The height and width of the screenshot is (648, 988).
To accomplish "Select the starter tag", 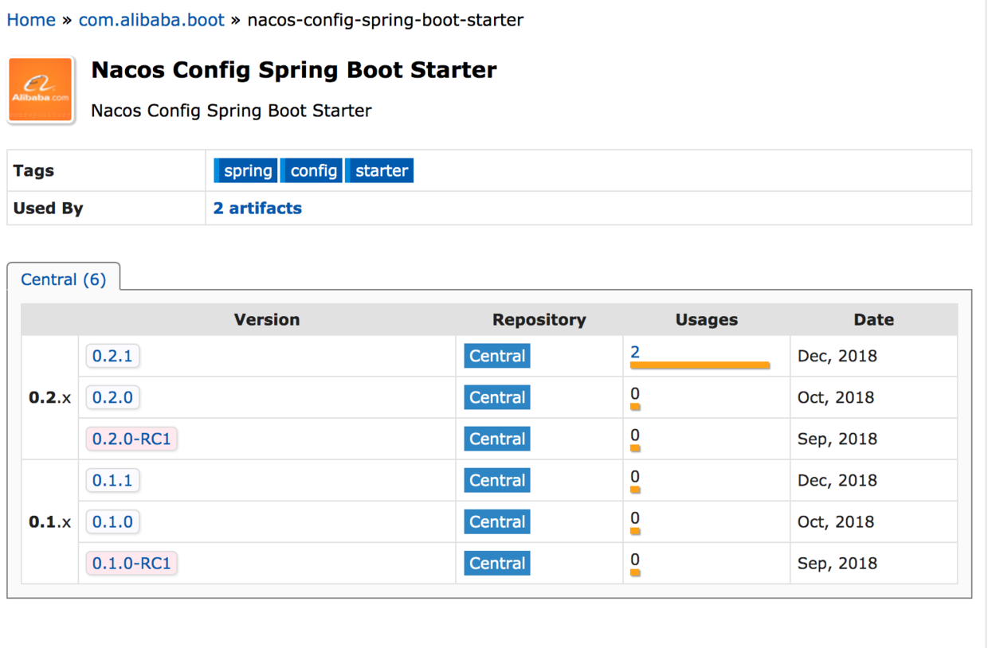I will [380, 171].
